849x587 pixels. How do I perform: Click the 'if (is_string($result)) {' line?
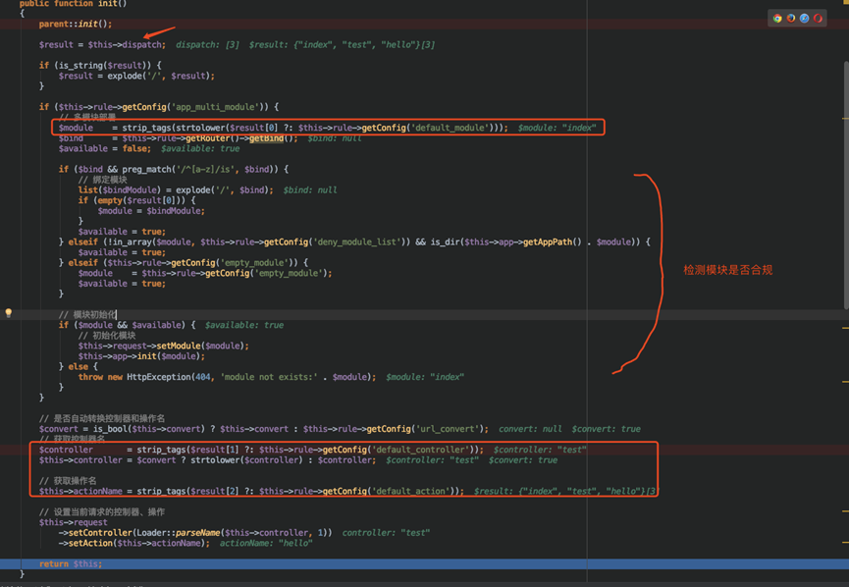100,66
